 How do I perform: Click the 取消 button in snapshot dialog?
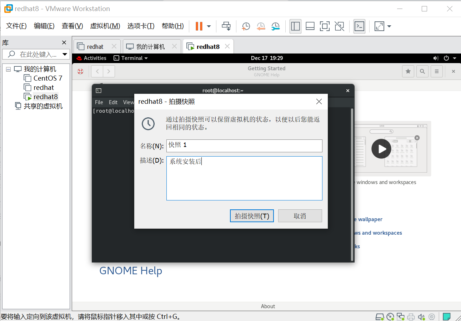(x=300, y=216)
